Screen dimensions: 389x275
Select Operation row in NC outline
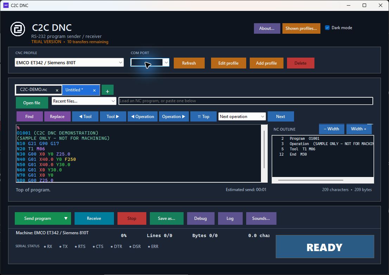pyautogui.click(x=323, y=144)
